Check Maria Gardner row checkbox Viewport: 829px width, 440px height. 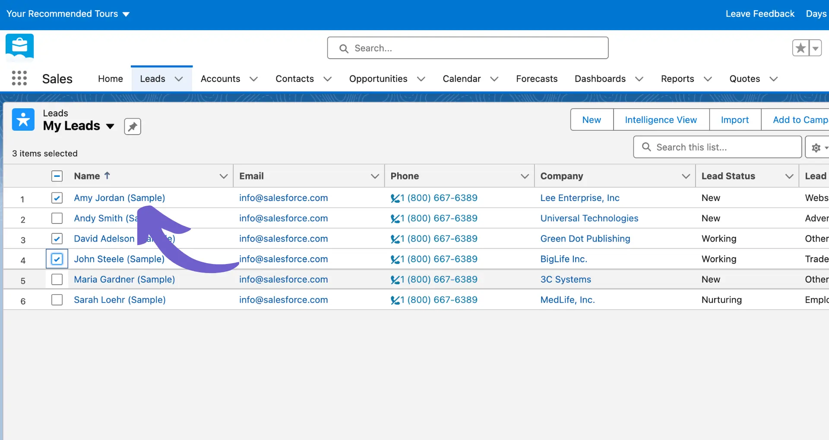[x=57, y=280]
